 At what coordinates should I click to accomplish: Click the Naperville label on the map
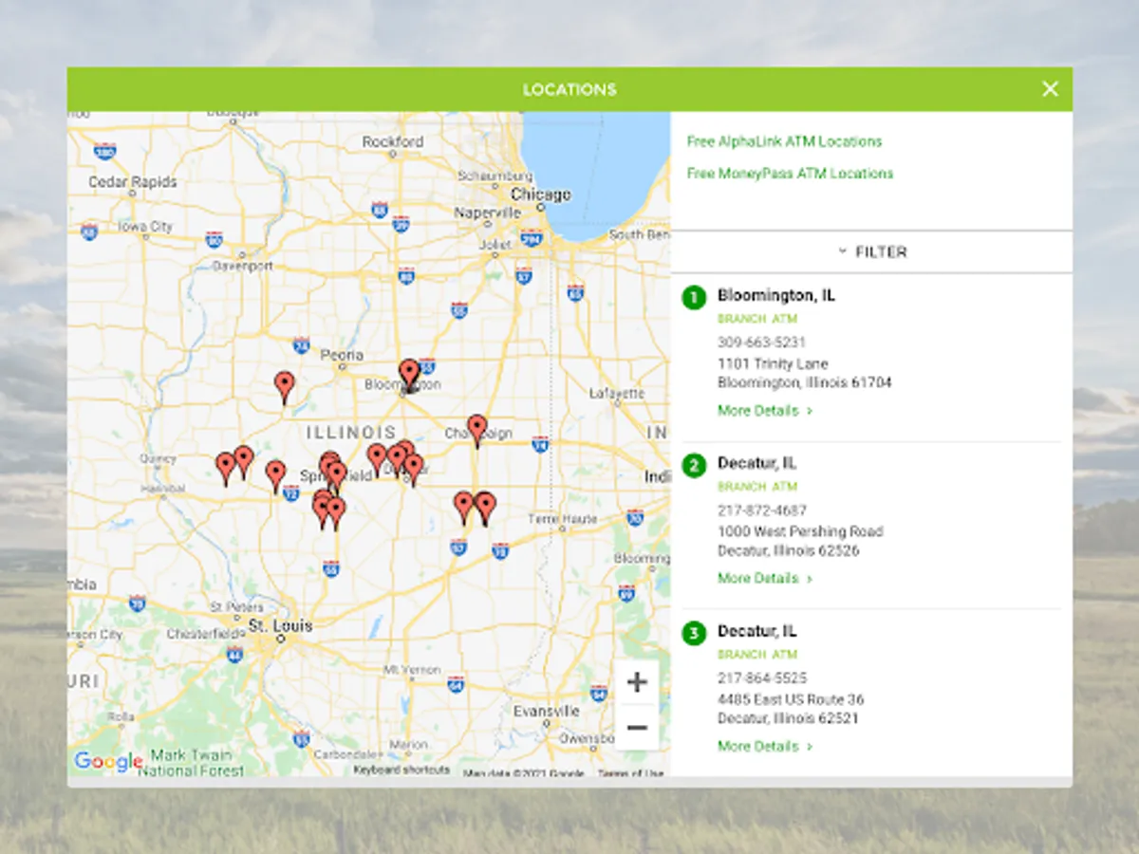(x=488, y=213)
